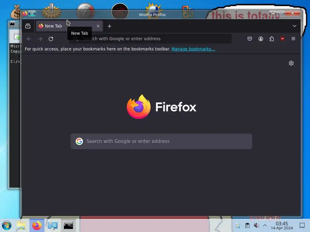Toggle the keep-on-all-desktops title bar icon
Screen dimensions: 310x232
pyautogui.click(x=32, y=13)
